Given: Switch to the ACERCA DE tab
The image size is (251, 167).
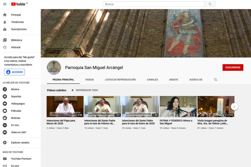Looking at the screenshot, I should [x=196, y=80].
